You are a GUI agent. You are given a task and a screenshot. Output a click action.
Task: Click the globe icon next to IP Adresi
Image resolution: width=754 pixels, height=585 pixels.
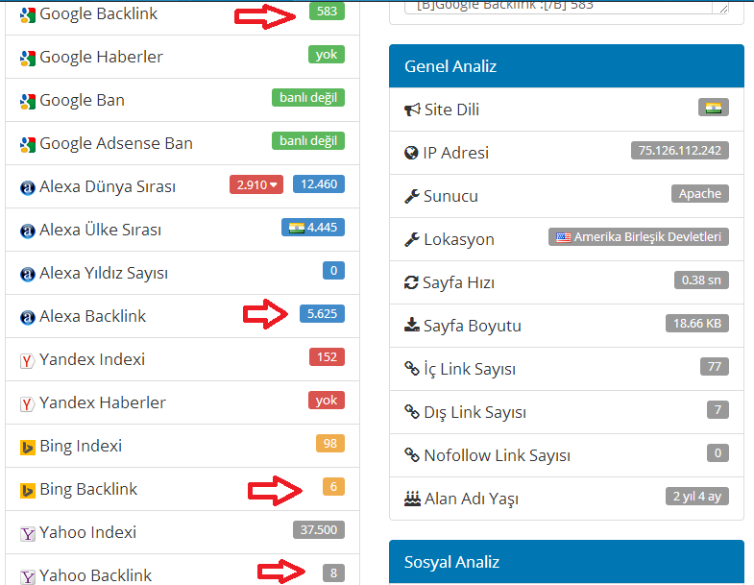point(411,153)
